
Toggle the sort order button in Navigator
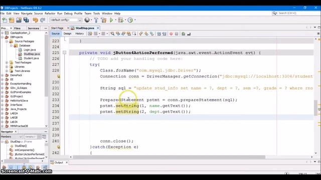(x=45, y=167)
